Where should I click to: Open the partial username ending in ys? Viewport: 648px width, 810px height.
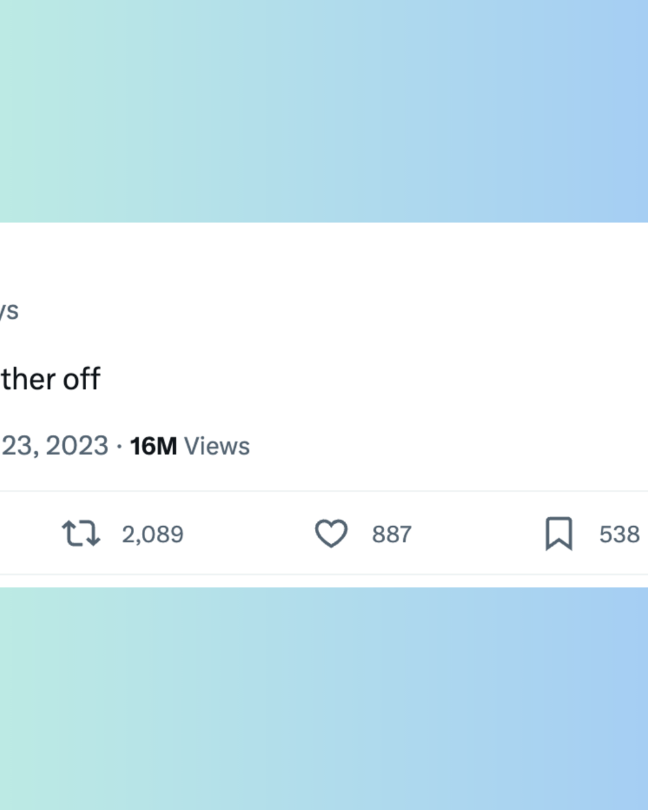pyautogui.click(x=9, y=311)
